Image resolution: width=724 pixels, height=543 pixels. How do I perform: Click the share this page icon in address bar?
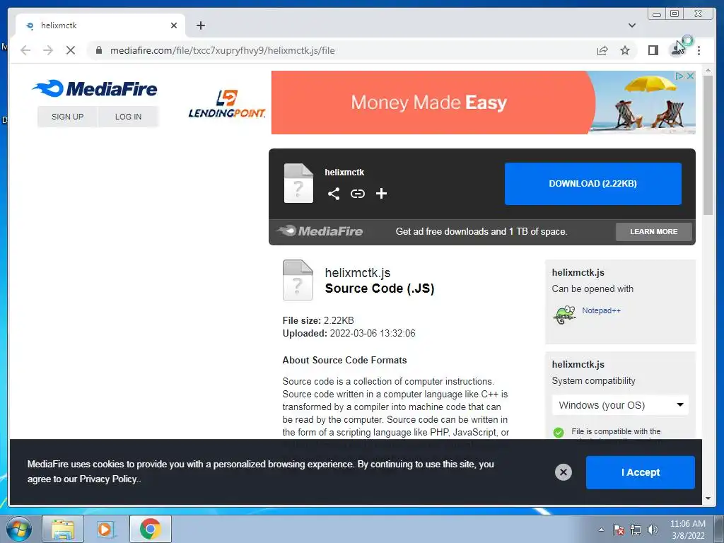(x=602, y=50)
